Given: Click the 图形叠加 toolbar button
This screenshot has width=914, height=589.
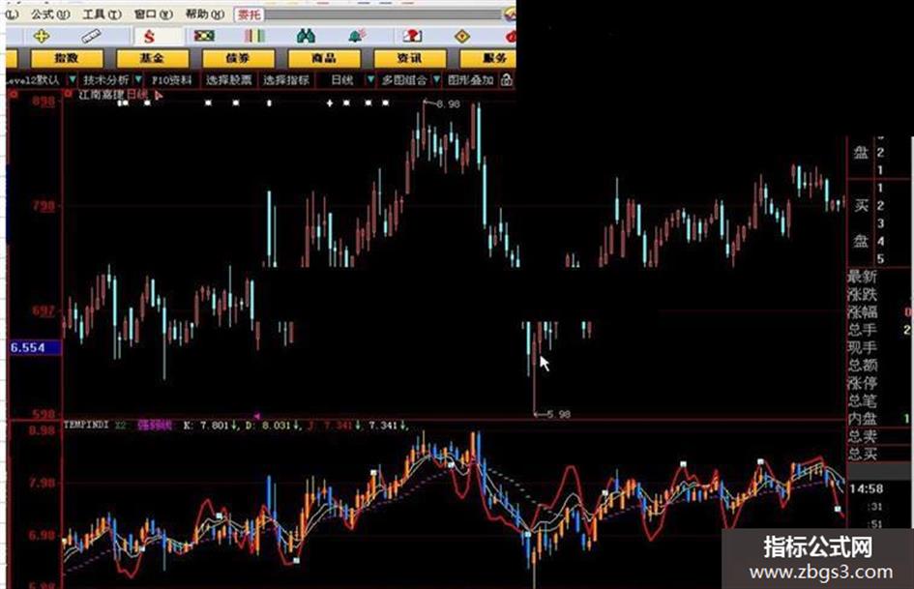Looking at the screenshot, I should (470, 80).
